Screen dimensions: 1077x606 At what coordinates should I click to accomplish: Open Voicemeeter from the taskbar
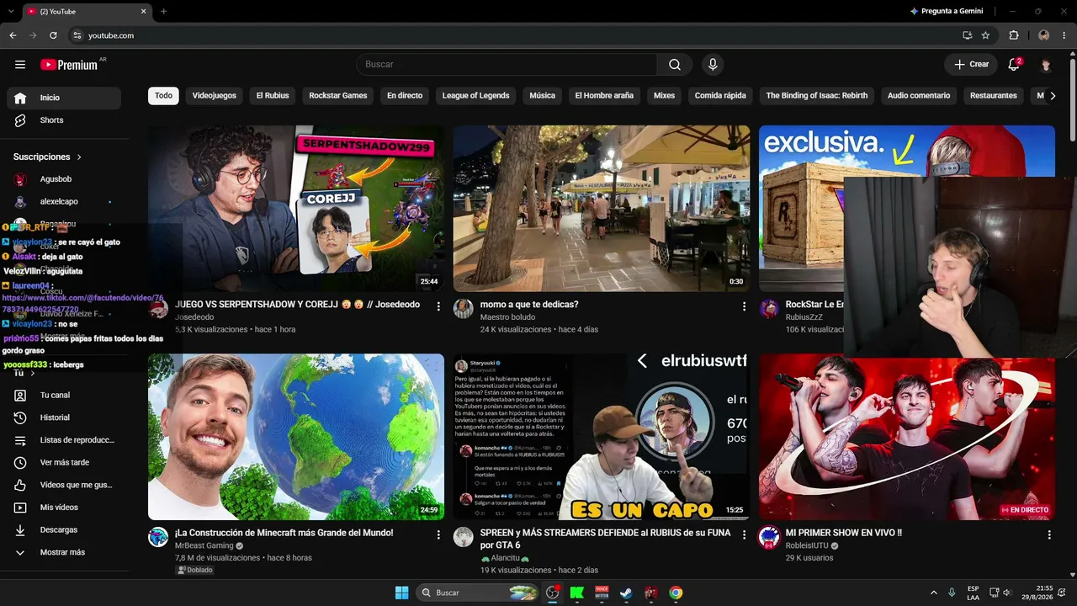pos(602,593)
